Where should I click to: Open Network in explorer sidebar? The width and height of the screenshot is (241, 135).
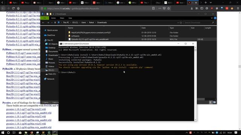click(50, 79)
